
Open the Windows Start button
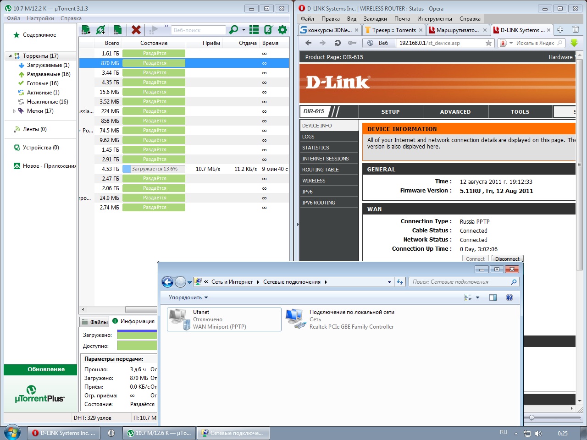point(12,433)
